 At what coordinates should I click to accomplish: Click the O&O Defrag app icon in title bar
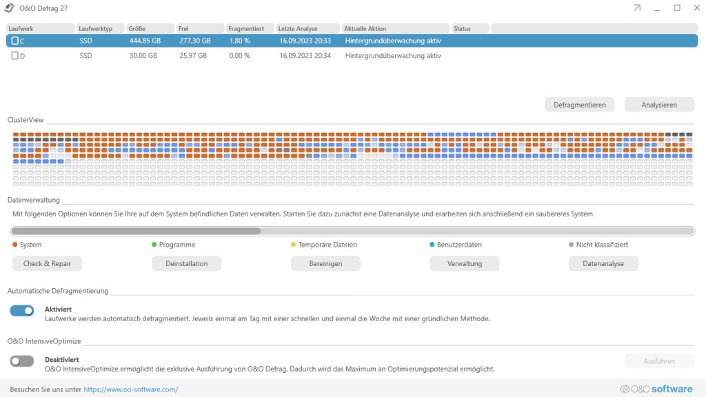tap(10, 8)
